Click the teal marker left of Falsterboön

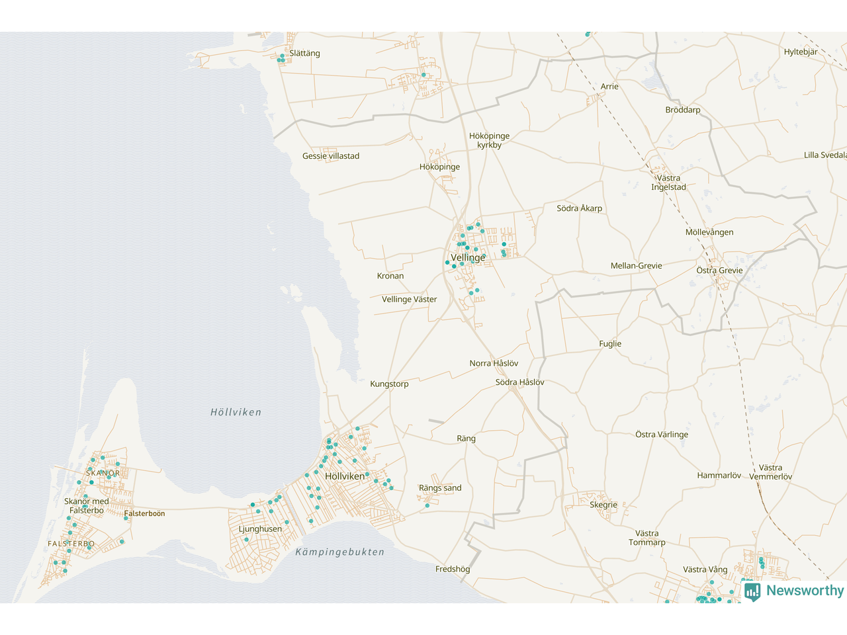click(126, 518)
